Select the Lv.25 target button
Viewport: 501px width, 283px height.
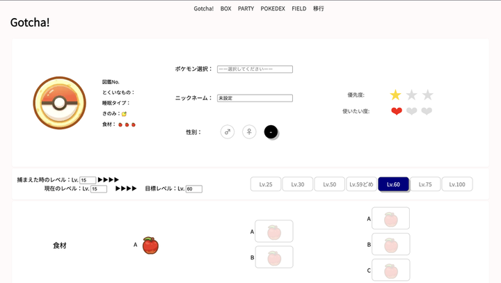pos(266,184)
